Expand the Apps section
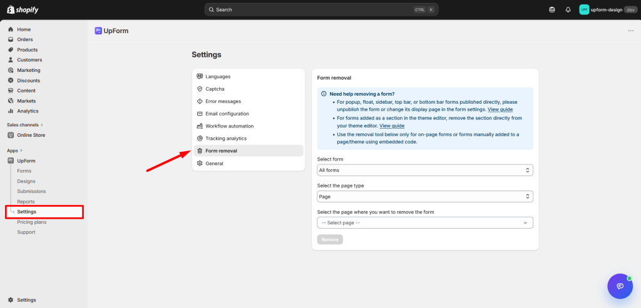Image resolution: width=641 pixels, height=308 pixels. [x=15, y=151]
